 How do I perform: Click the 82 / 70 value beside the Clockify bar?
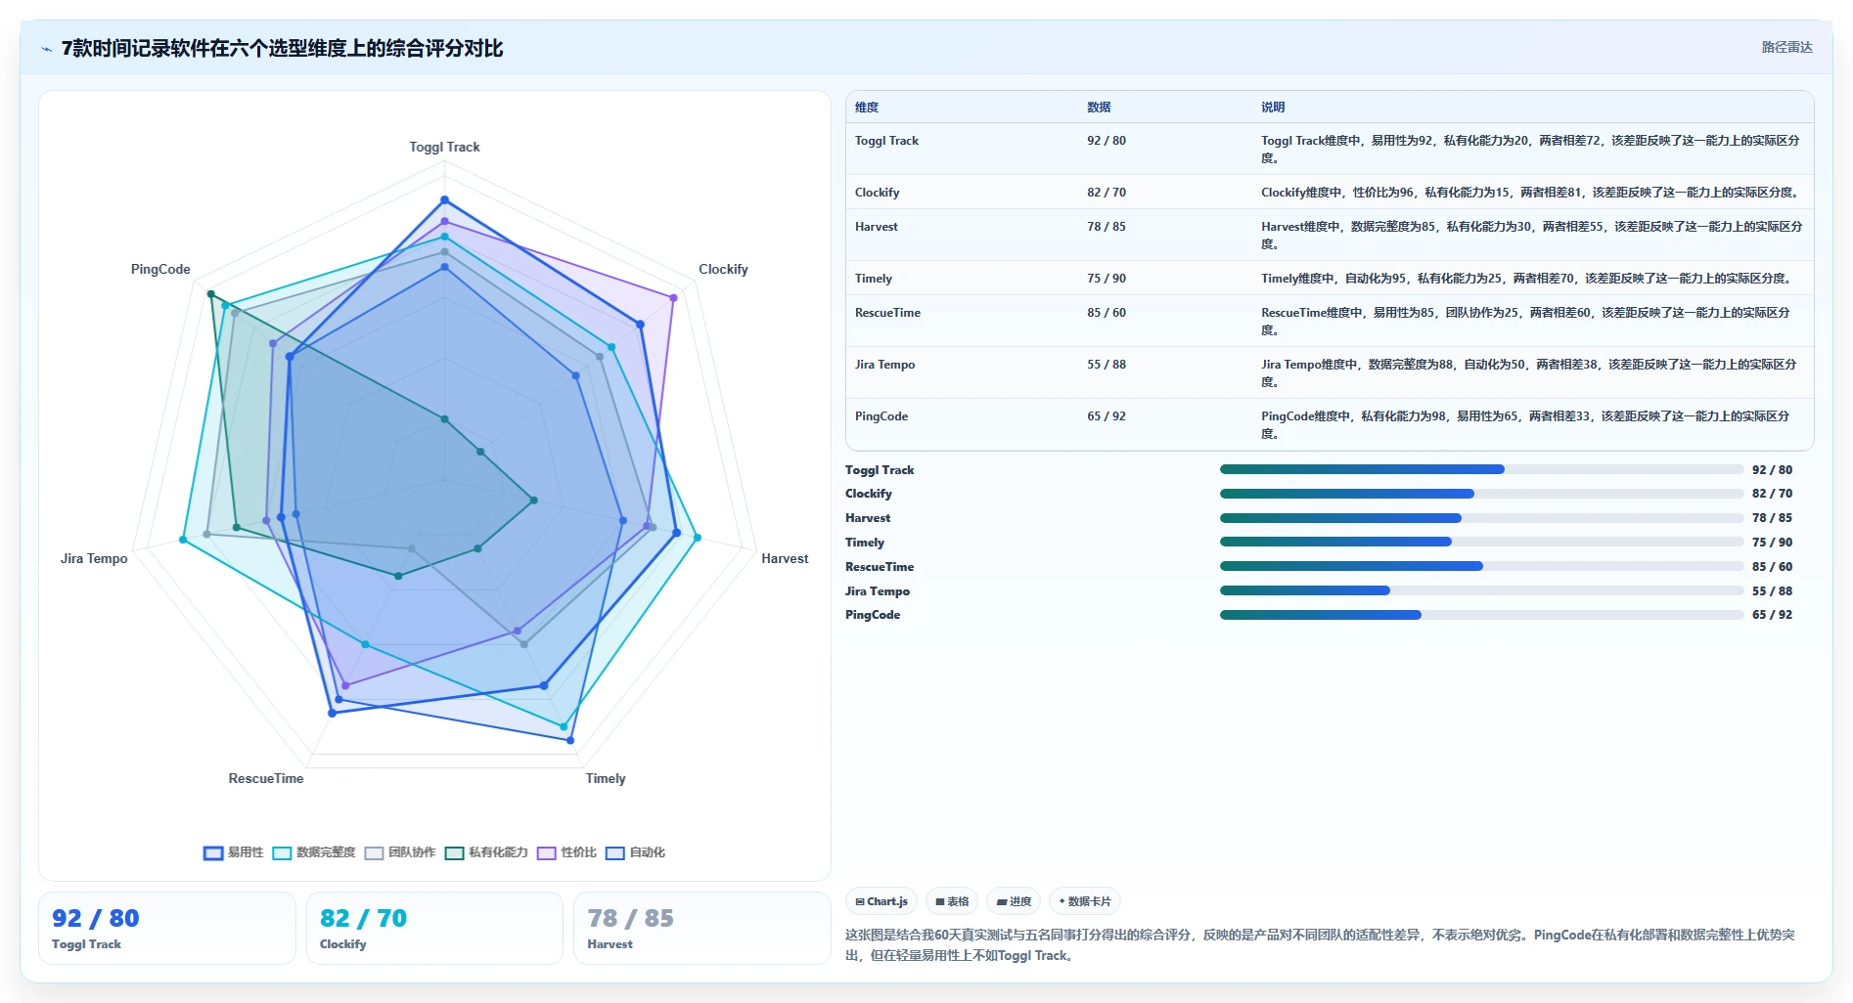click(1772, 494)
